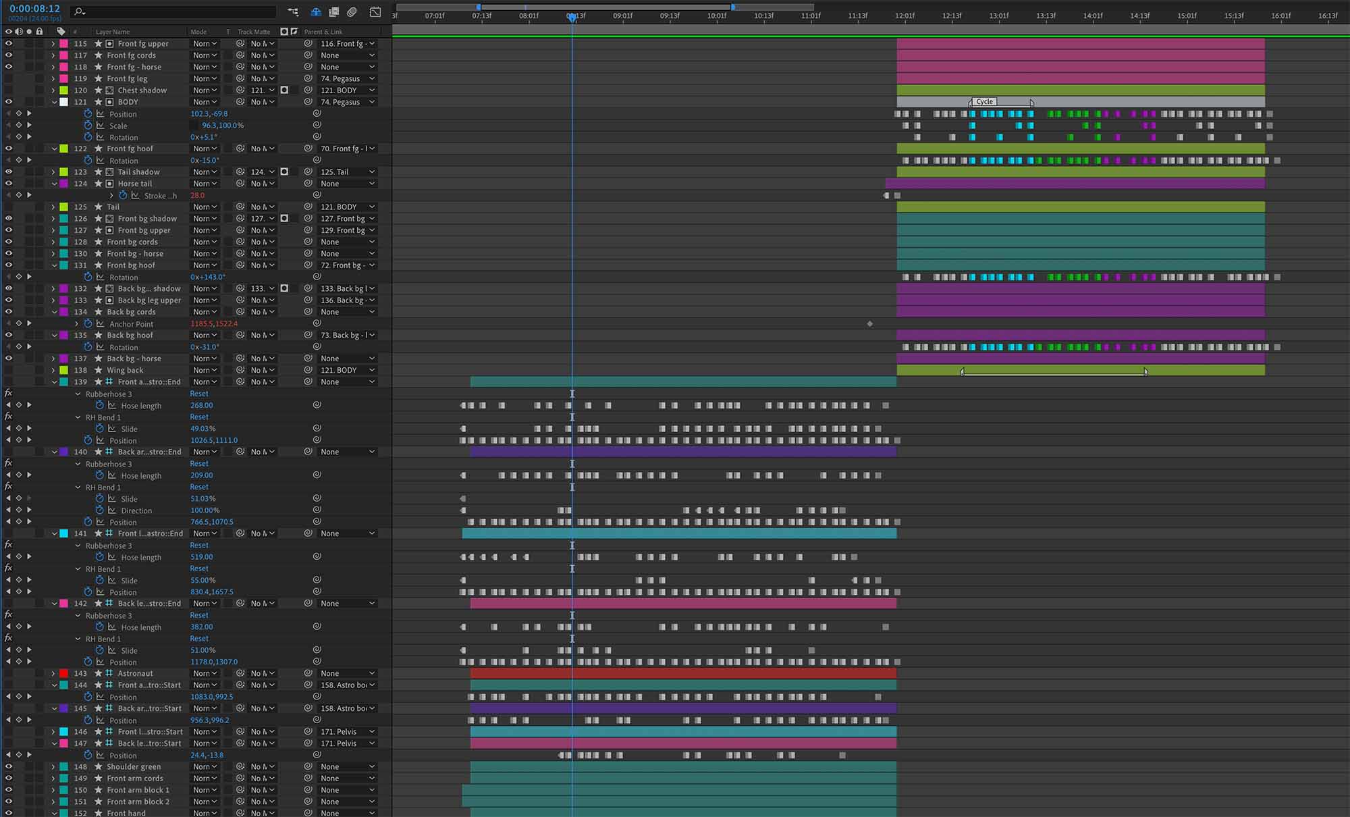Screen dimensions: 1350x817
Task: Click the pink label swatch of layer 115
Action: pyautogui.click(x=63, y=43)
